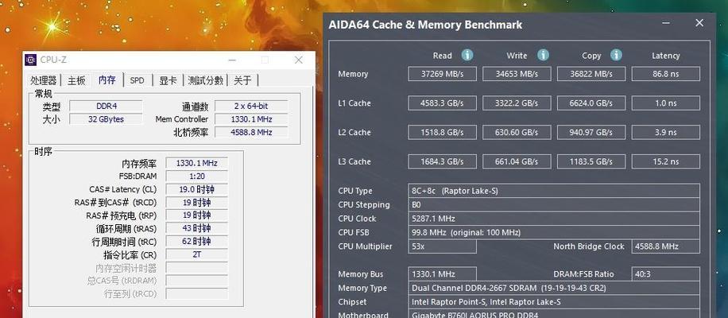Click the Memory Bus field 1330.1 MHz in AIDA64

pyautogui.click(x=443, y=274)
